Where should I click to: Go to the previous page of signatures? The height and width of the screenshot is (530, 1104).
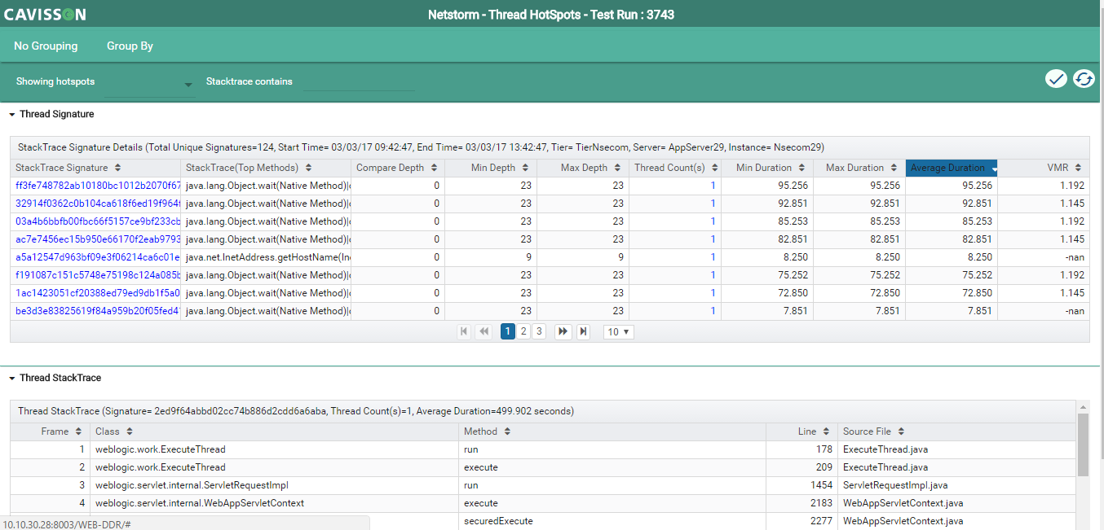pos(484,331)
